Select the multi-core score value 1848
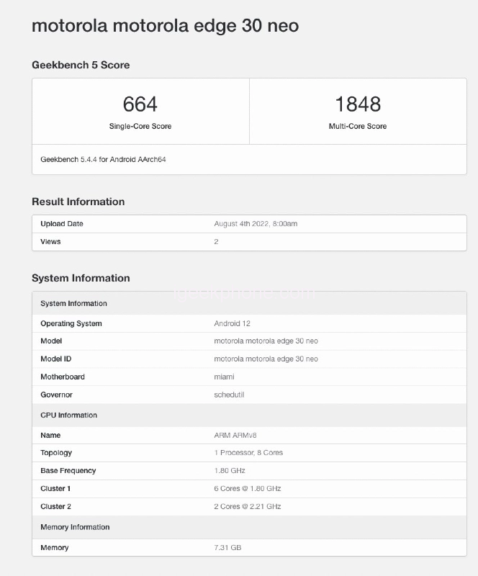 click(x=358, y=104)
